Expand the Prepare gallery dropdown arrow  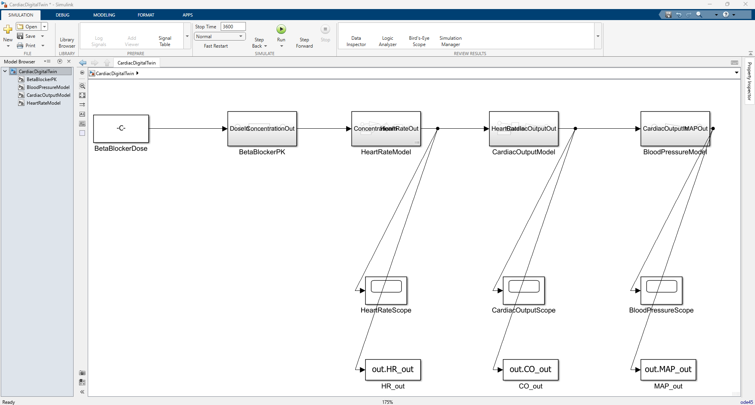click(x=187, y=36)
